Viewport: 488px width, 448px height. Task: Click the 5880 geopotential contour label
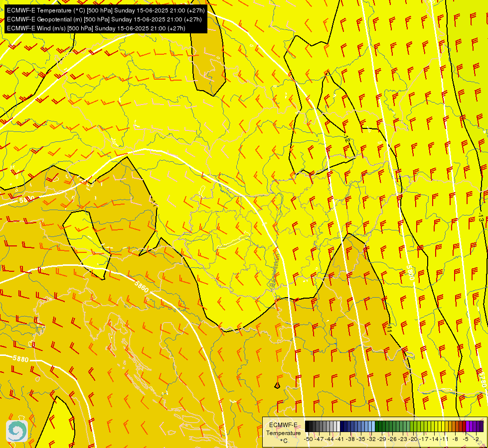pos(20,359)
